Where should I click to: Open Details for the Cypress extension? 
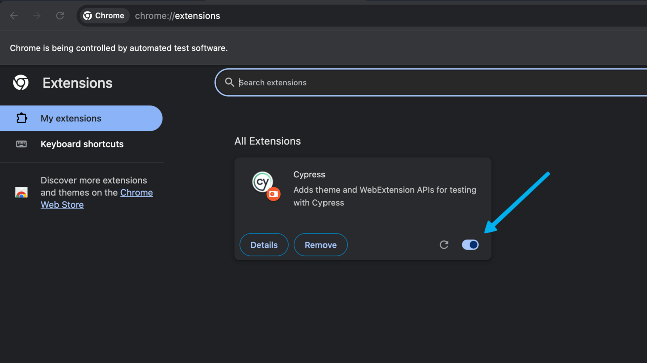[264, 245]
